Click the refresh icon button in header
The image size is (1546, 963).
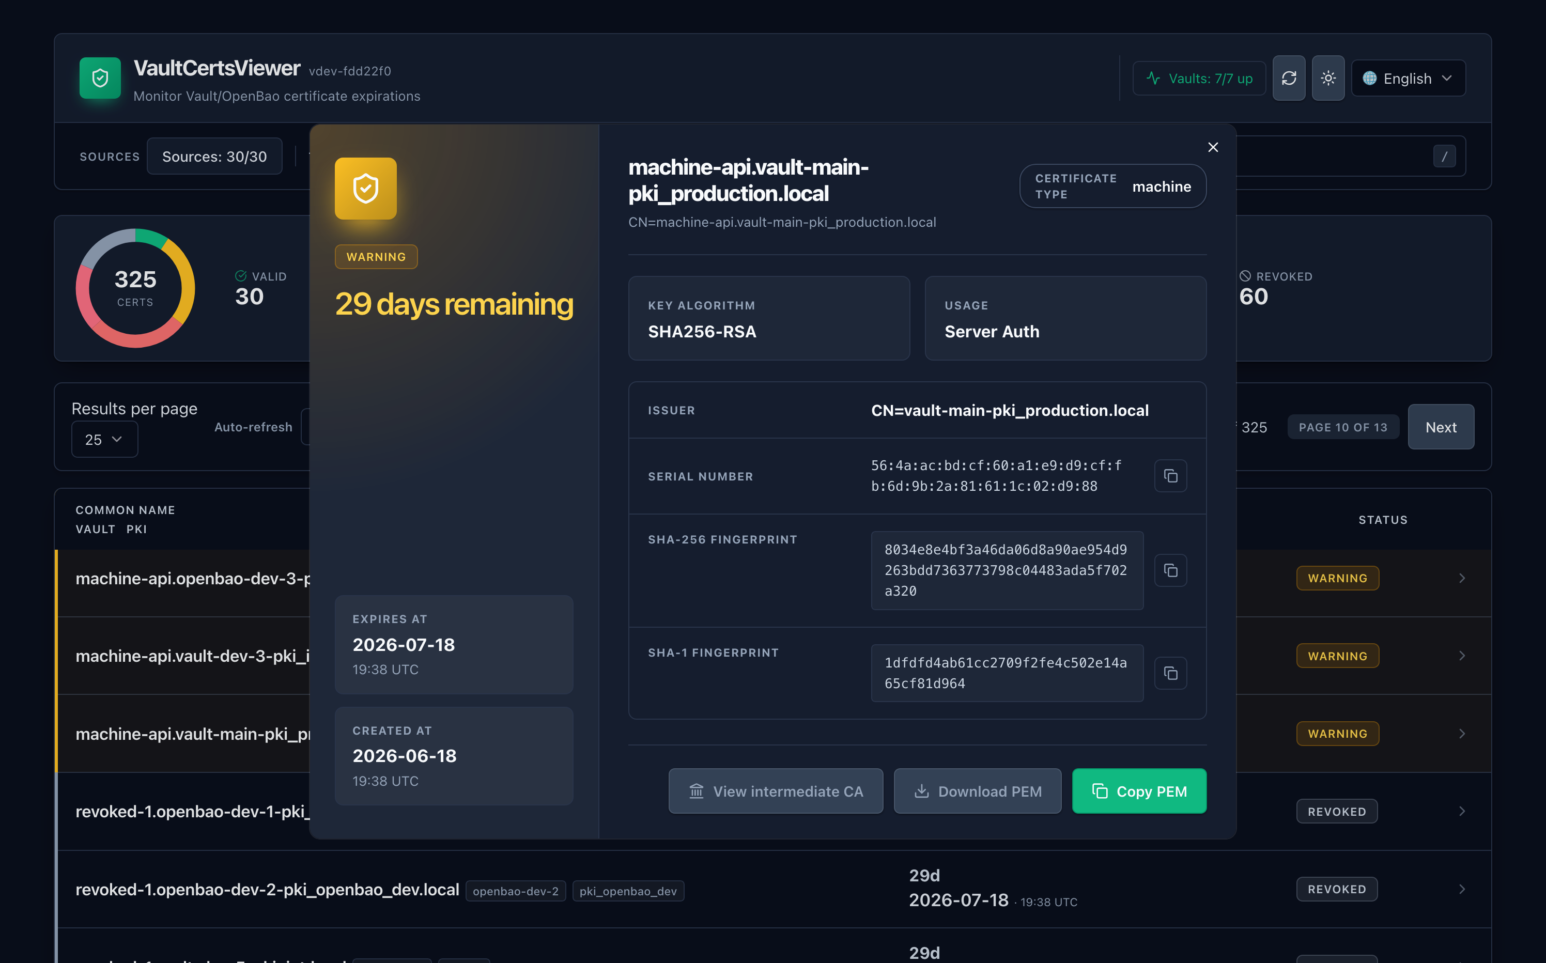1289,77
